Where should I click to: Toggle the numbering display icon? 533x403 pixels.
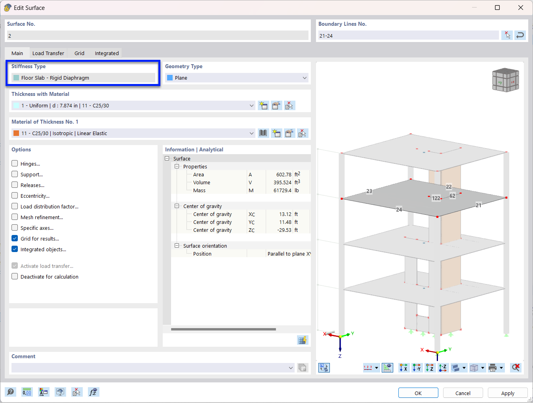click(368, 368)
